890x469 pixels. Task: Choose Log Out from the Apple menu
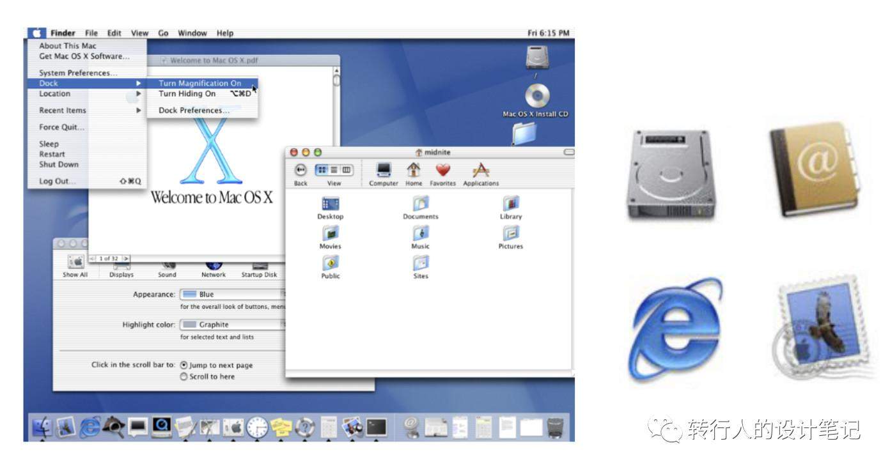[87, 181]
